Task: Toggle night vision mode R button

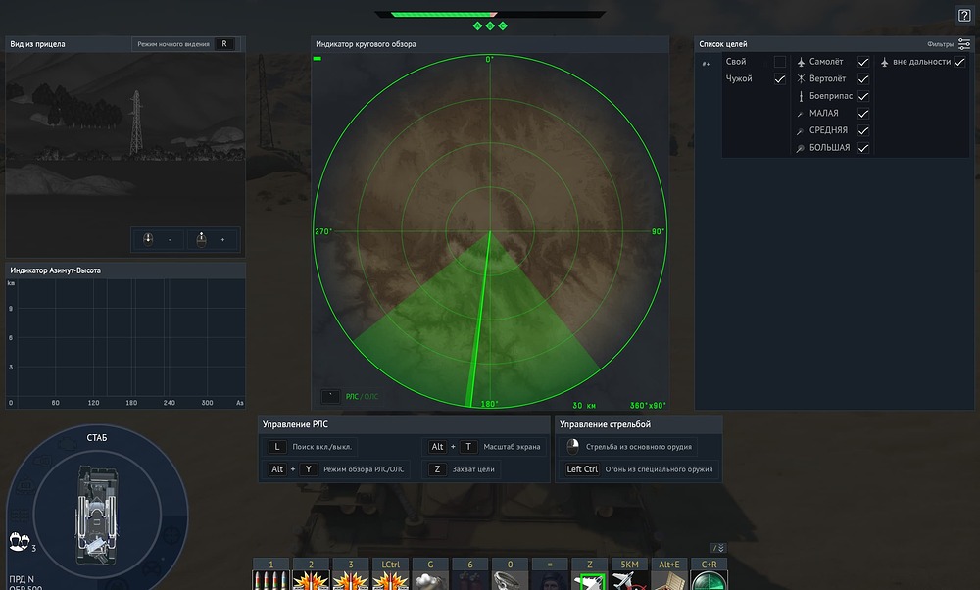Action: [224, 44]
